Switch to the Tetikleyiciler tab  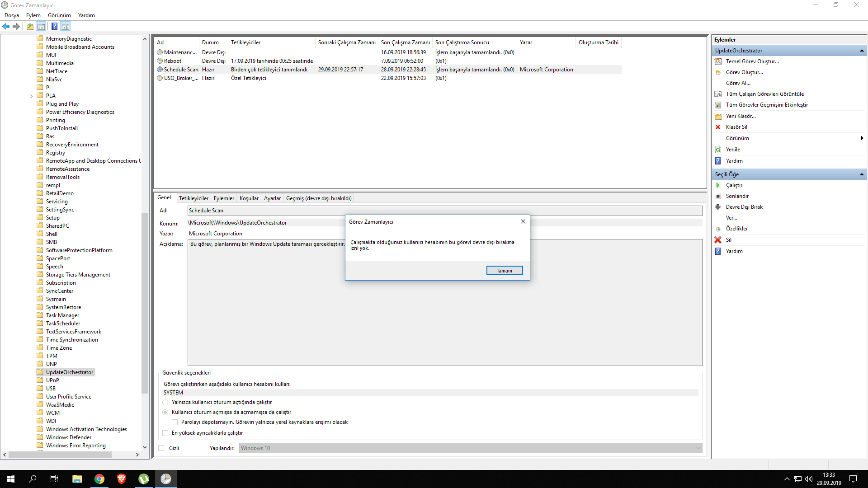click(193, 198)
